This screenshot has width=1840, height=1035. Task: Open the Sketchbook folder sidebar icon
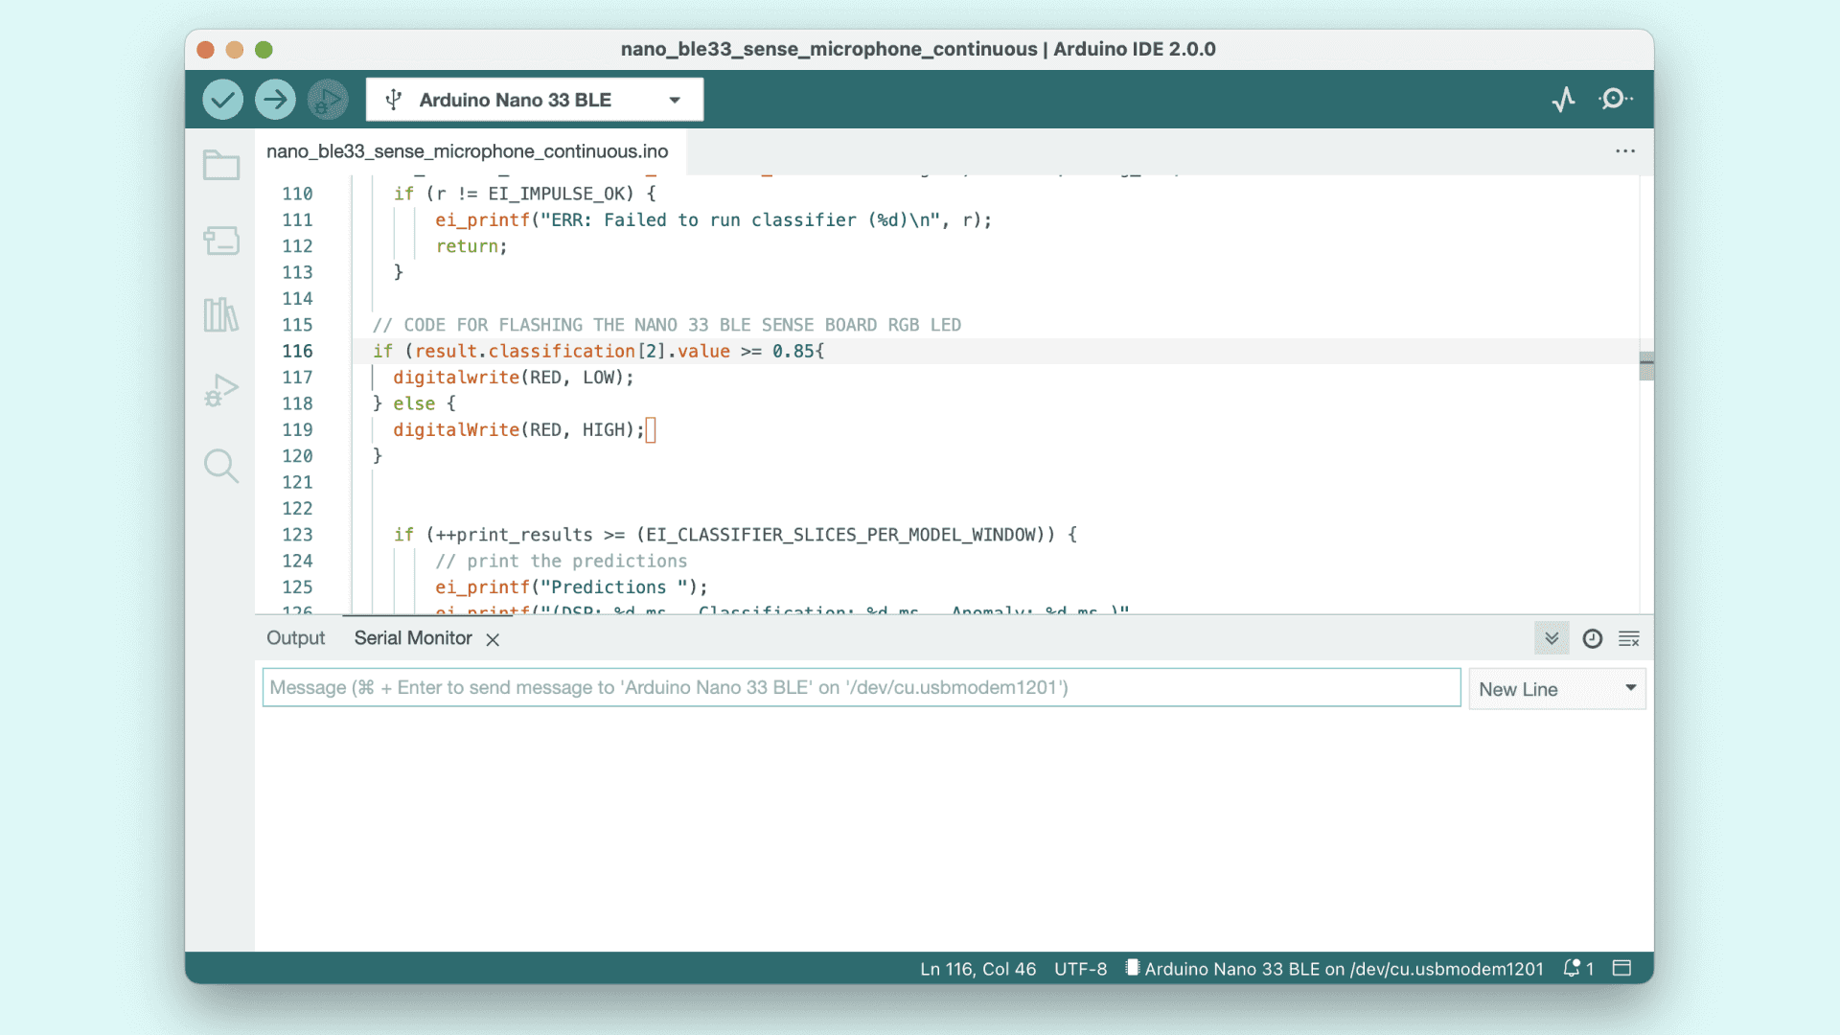click(x=221, y=166)
